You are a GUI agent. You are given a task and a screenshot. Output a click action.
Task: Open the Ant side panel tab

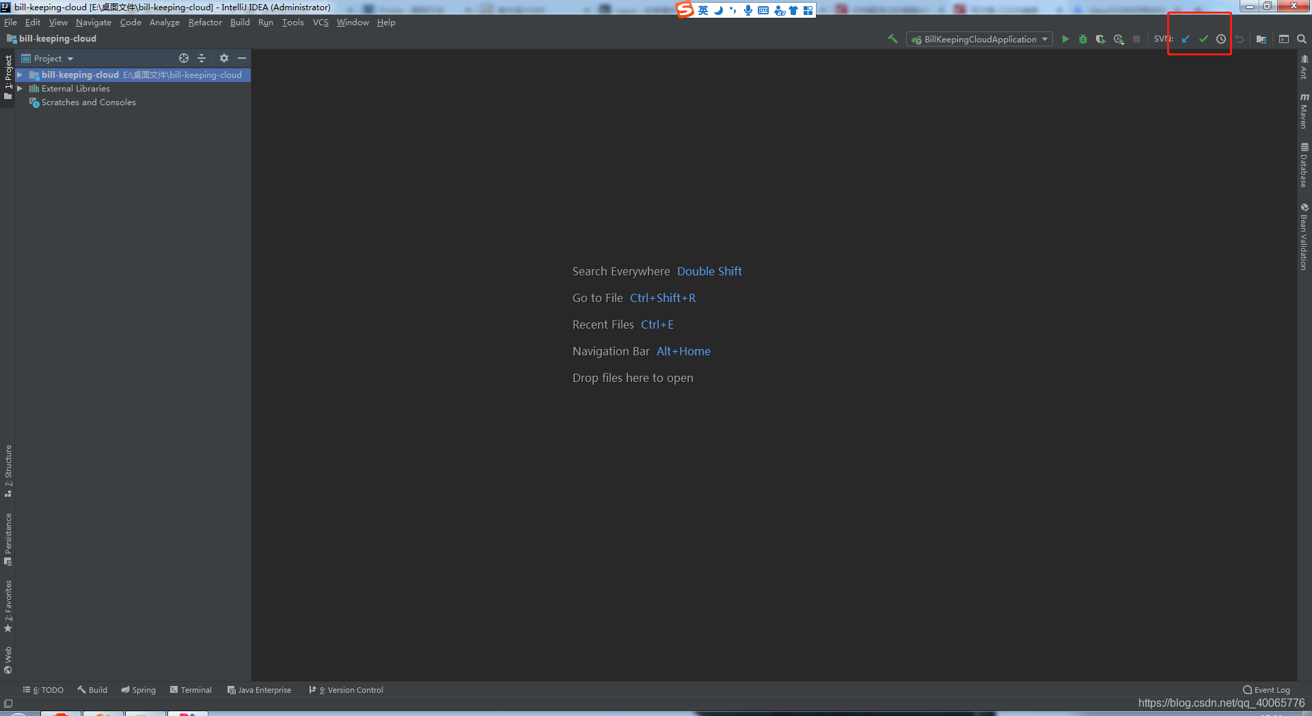point(1304,67)
